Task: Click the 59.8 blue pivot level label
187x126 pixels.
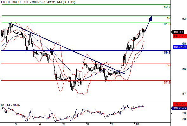Action: [x=167, y=52]
